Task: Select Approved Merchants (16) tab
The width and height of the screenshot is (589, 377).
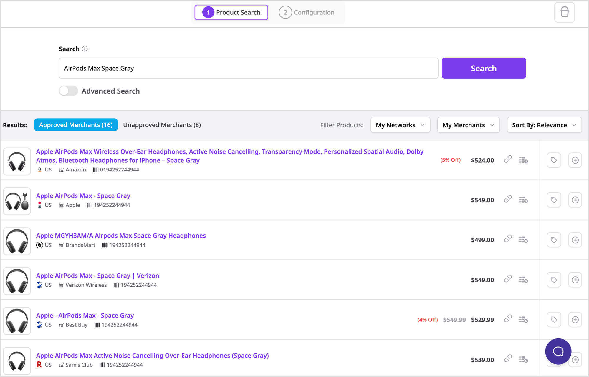Action: (x=76, y=125)
